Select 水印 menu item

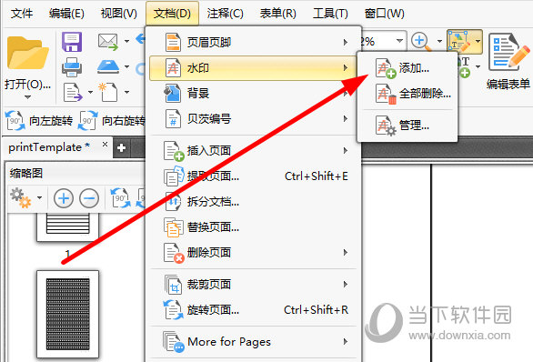pos(253,68)
